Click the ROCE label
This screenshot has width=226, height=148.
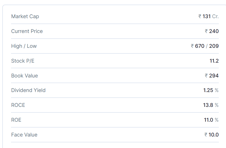(x=18, y=105)
